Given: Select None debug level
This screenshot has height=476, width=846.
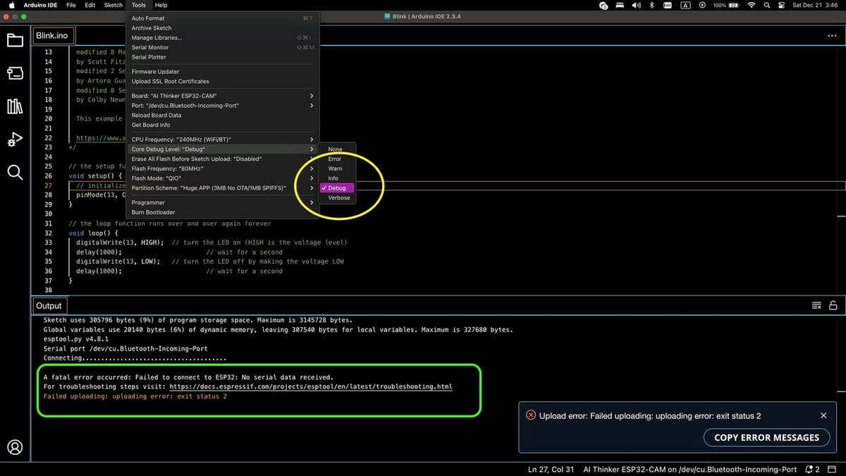Looking at the screenshot, I should [x=338, y=149].
